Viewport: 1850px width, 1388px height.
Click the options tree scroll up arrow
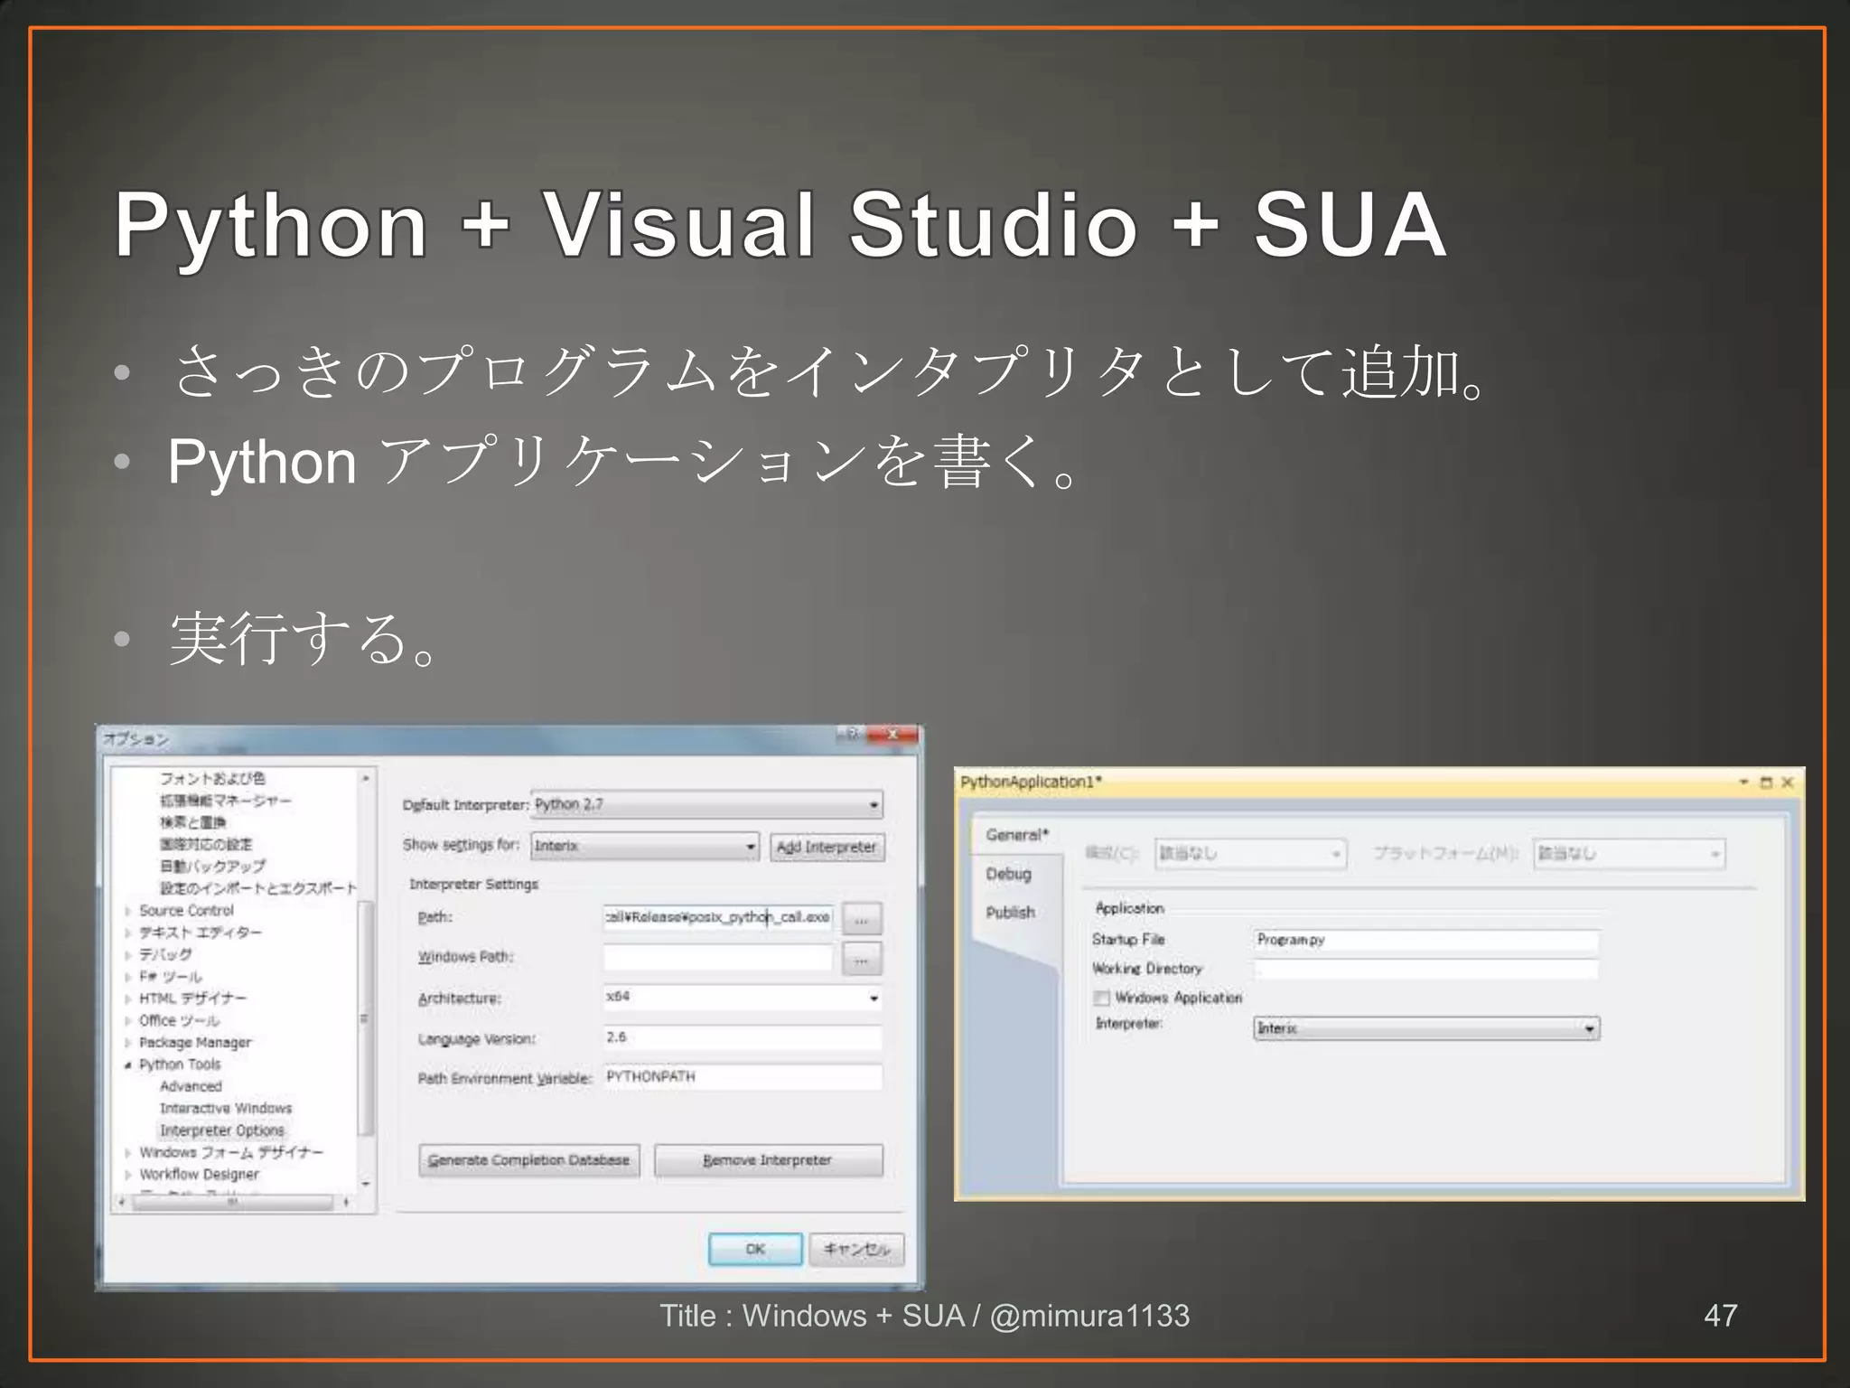click(366, 778)
